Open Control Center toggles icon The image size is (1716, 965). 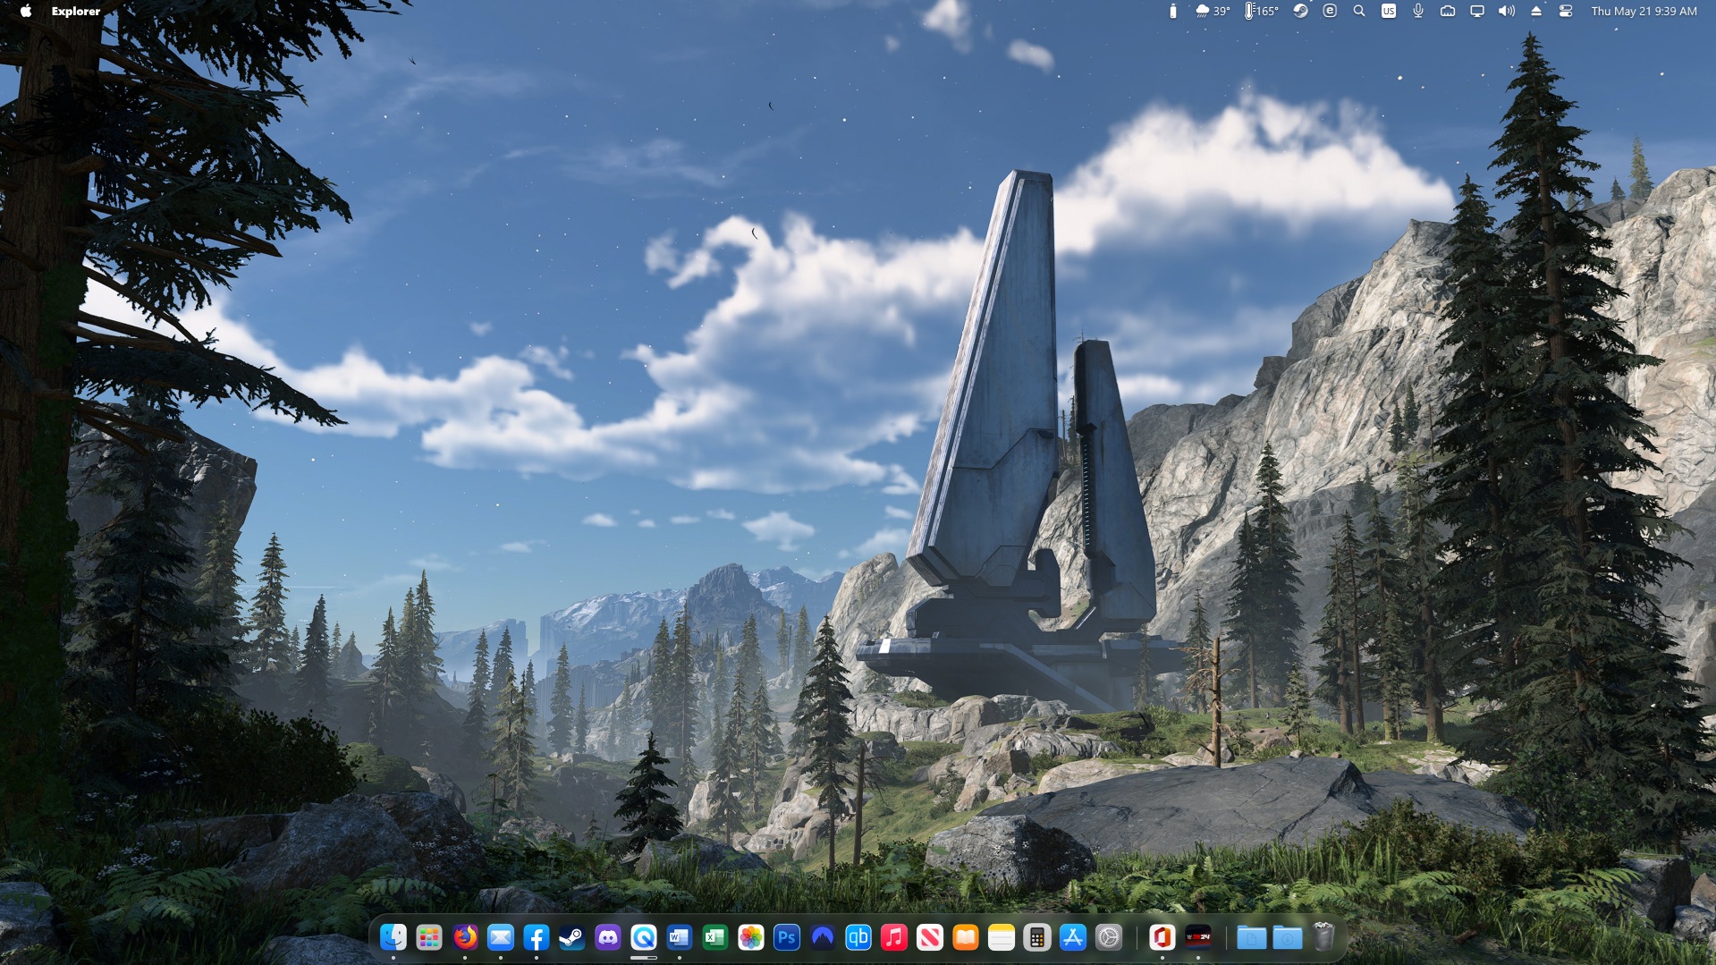coord(1566,11)
